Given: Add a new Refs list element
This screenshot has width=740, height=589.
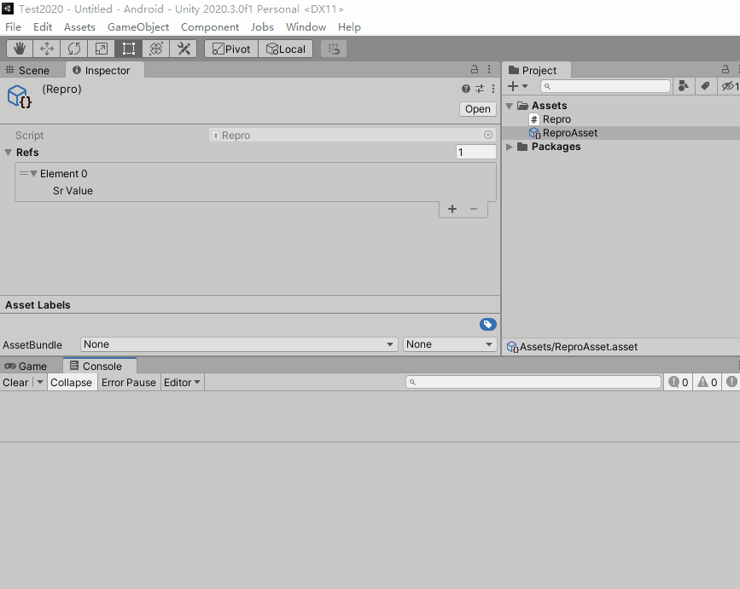Looking at the screenshot, I should 452,209.
